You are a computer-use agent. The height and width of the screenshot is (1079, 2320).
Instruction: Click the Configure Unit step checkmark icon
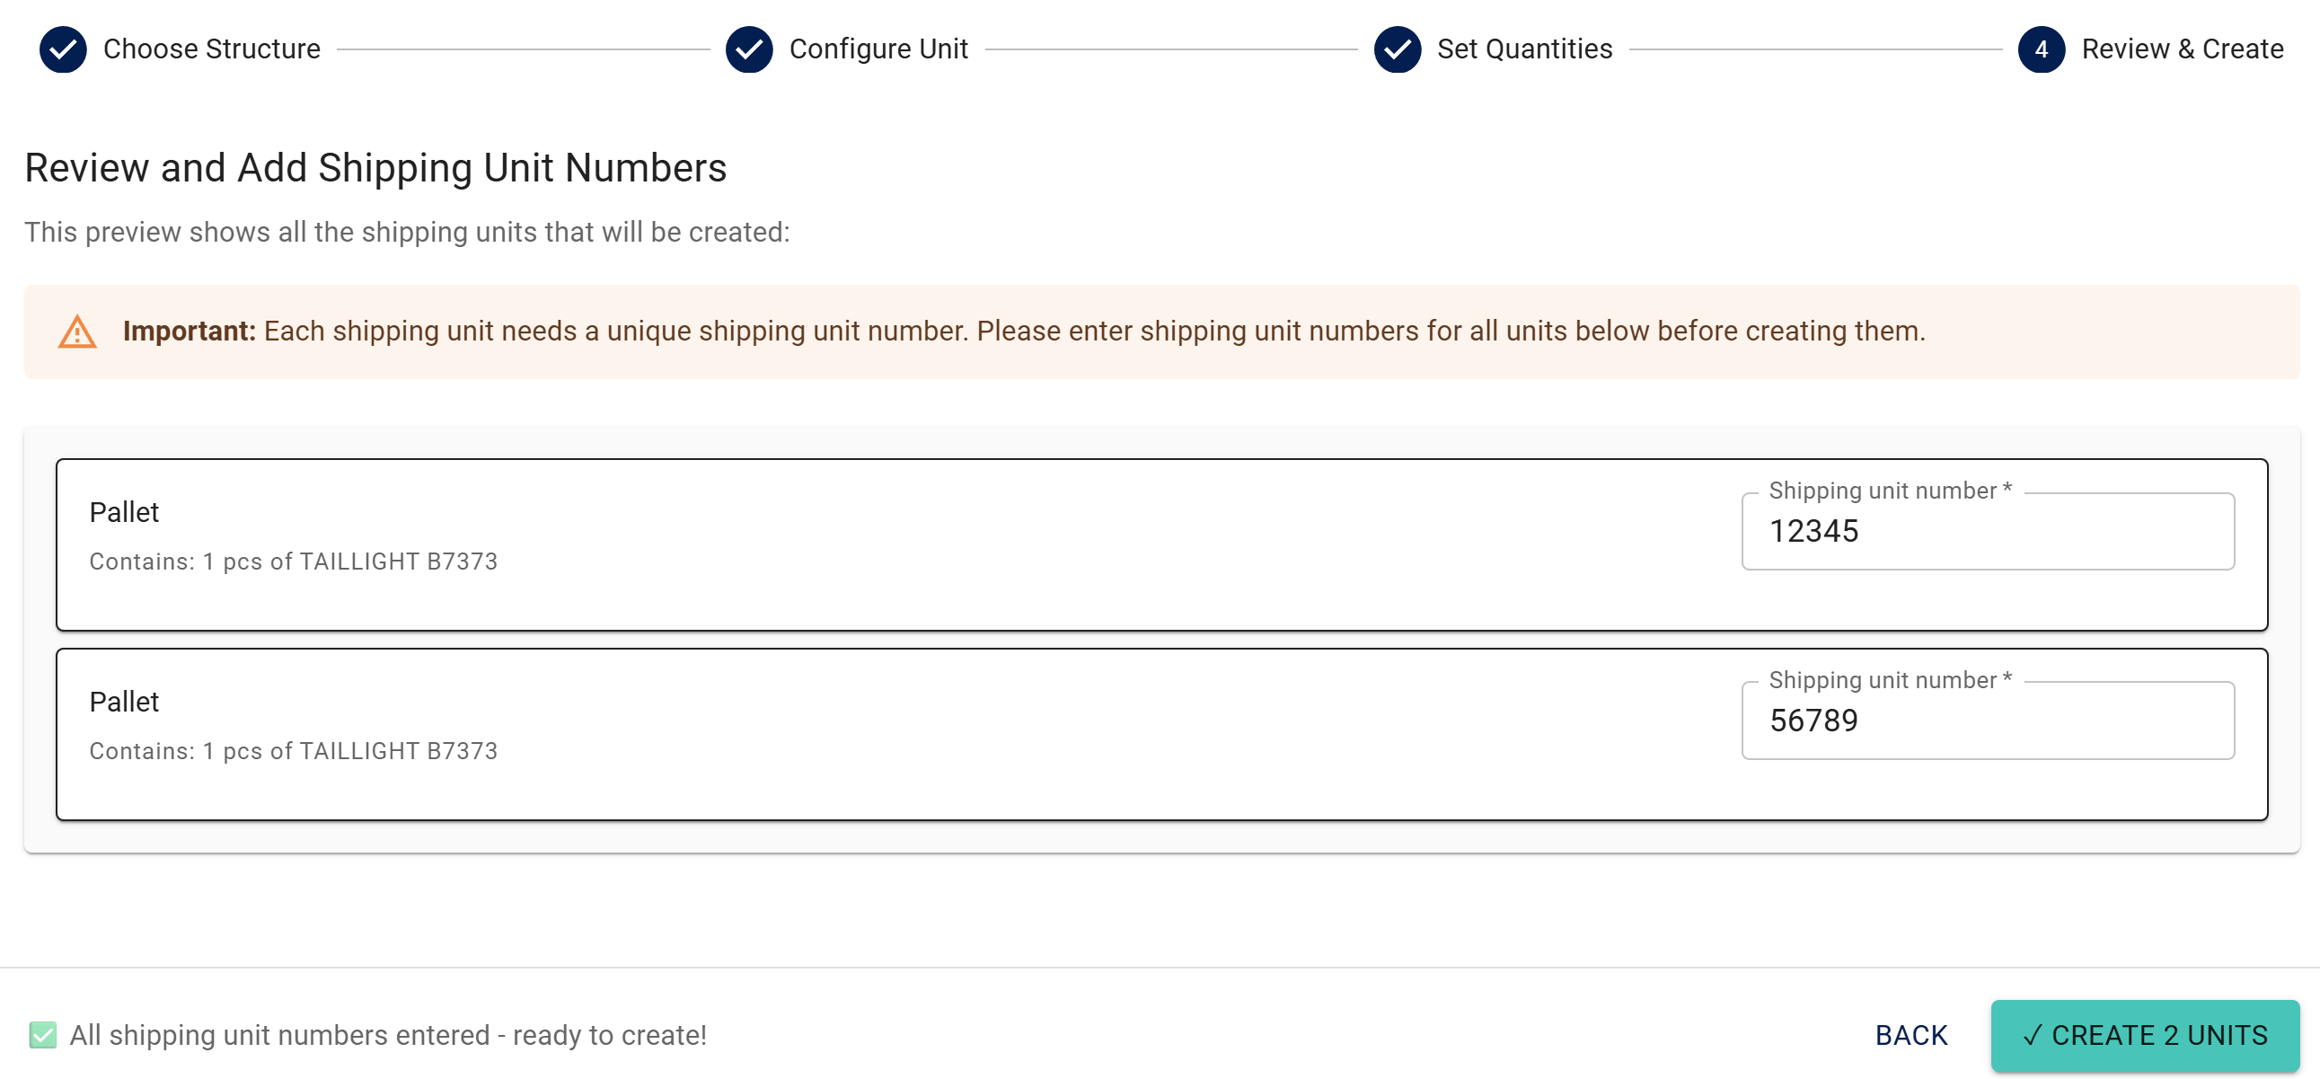pyautogui.click(x=748, y=49)
